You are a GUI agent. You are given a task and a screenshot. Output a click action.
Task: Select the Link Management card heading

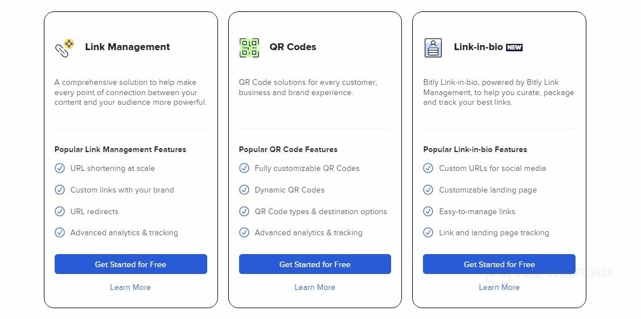click(x=128, y=47)
